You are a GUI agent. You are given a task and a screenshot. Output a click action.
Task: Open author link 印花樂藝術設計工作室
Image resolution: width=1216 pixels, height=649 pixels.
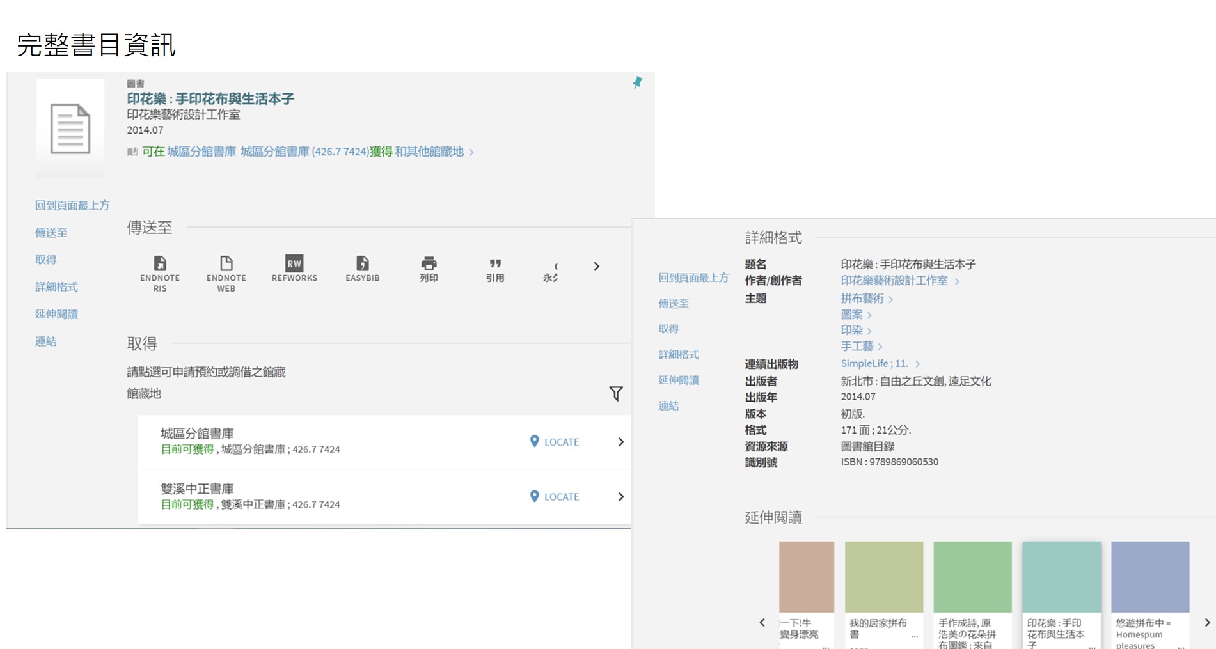(x=894, y=281)
